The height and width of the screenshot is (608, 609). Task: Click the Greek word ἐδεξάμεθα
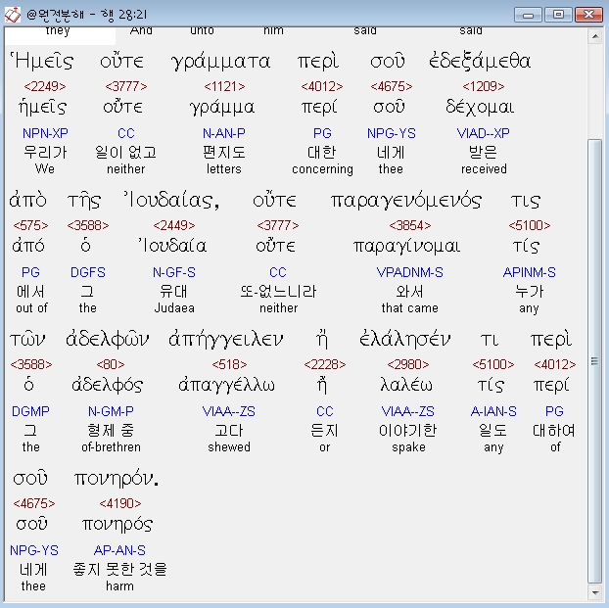(480, 62)
